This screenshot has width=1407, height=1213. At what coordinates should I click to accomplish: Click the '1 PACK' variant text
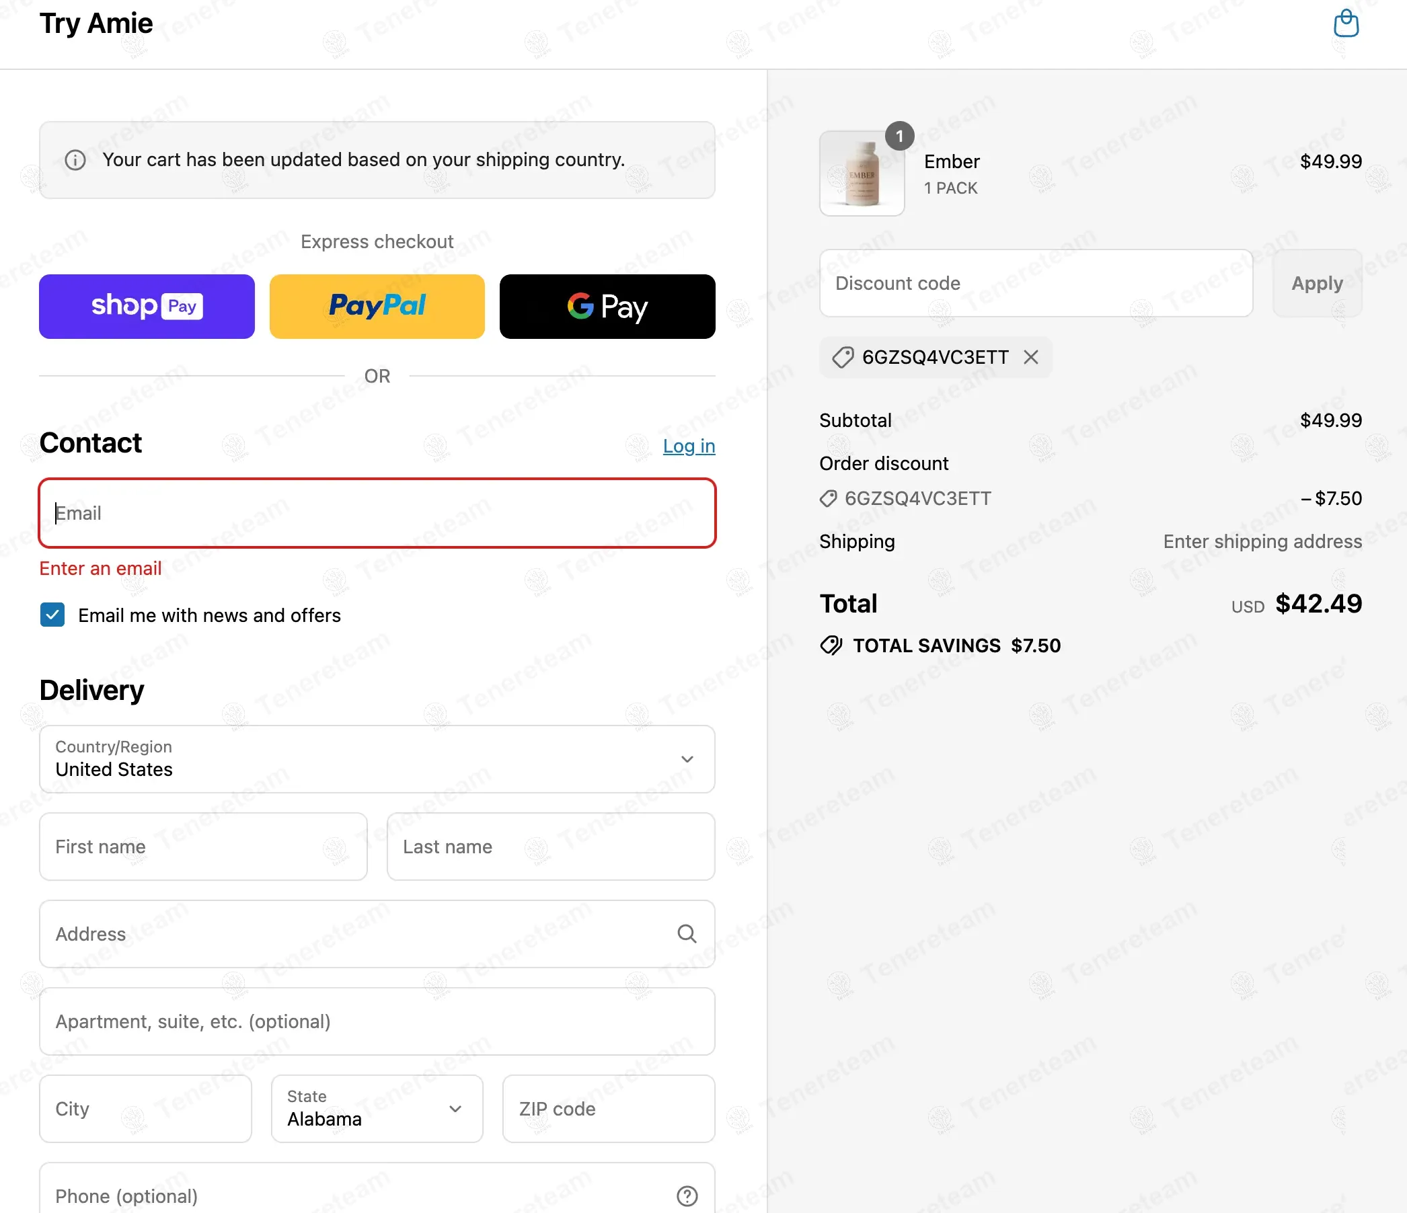[950, 188]
